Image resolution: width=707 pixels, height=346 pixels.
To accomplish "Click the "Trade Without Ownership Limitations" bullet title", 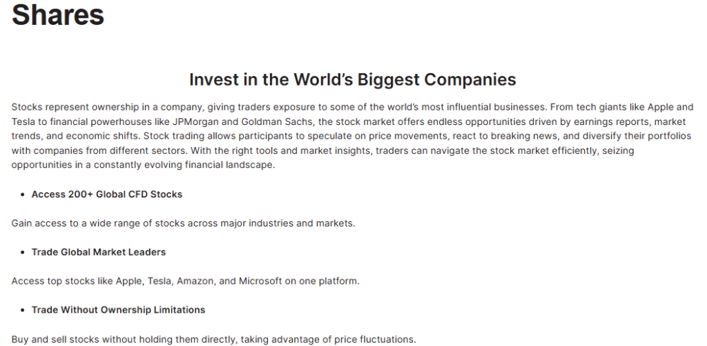I will (x=118, y=310).
